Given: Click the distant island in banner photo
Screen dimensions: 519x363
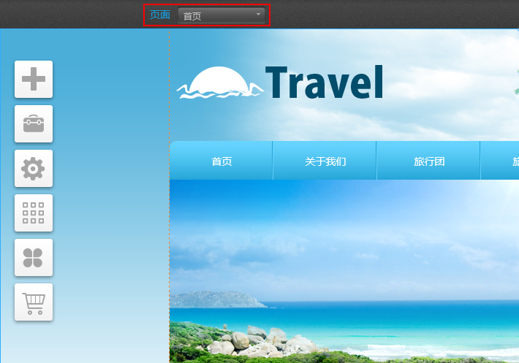Looking at the screenshot, I should [x=219, y=299].
